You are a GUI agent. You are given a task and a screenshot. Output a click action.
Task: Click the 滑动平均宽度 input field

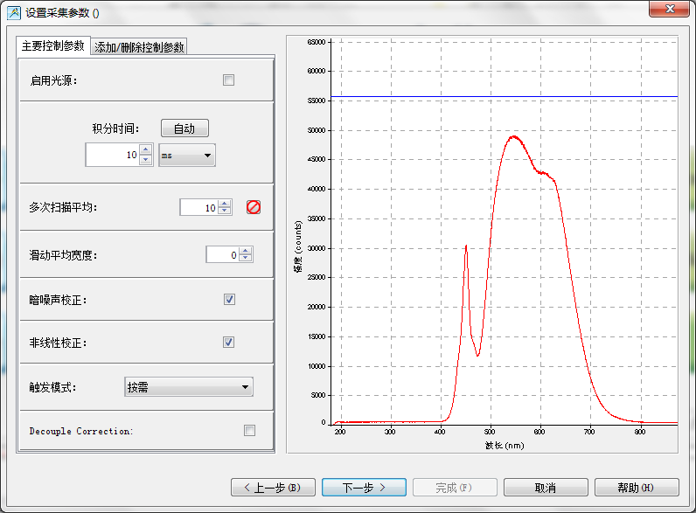click(222, 254)
